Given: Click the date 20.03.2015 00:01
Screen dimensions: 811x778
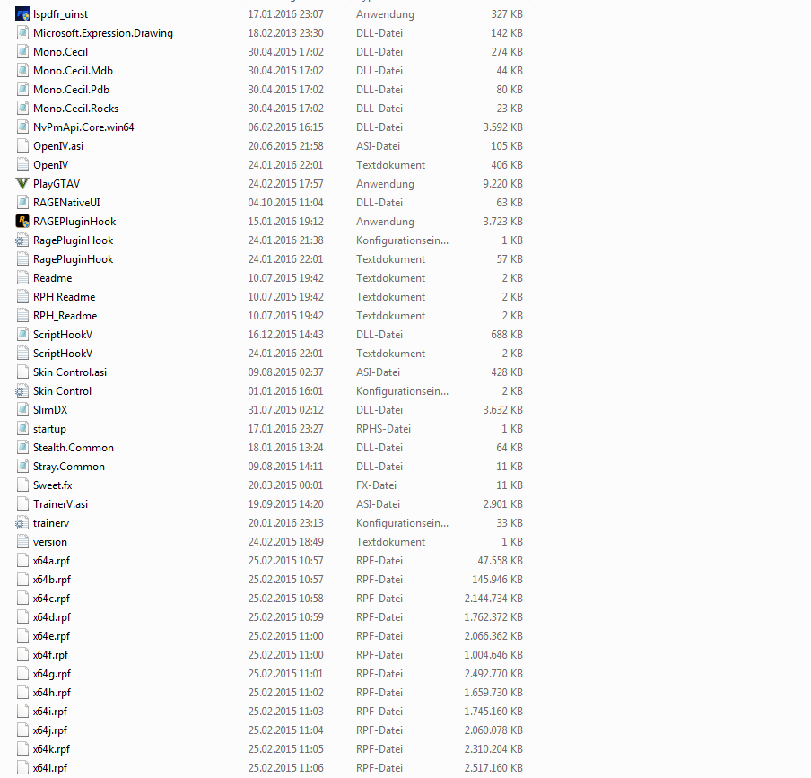Looking at the screenshot, I should [285, 485].
